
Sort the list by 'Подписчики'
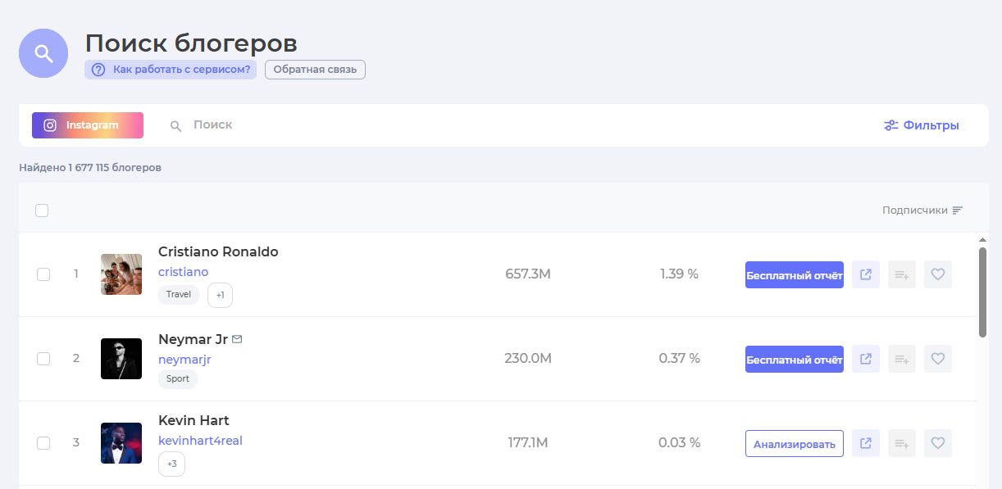pos(922,211)
